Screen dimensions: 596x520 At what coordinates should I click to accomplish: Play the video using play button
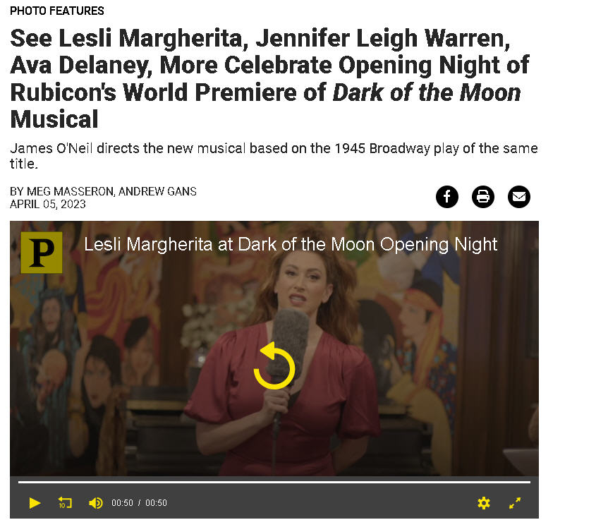pyautogui.click(x=35, y=503)
